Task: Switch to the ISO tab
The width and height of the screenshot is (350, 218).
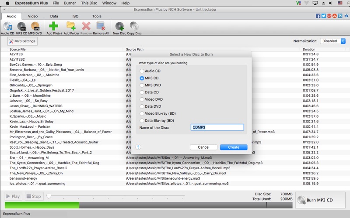Action: [75, 16]
